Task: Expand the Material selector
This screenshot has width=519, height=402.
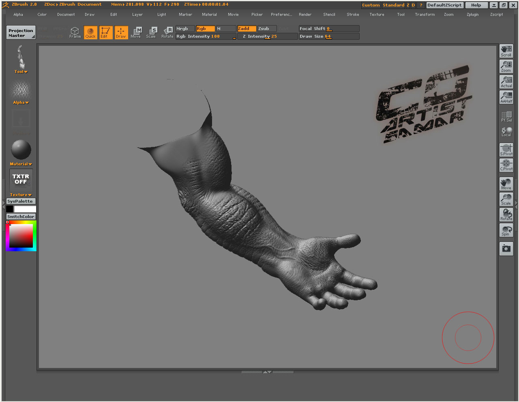Action: 21,164
